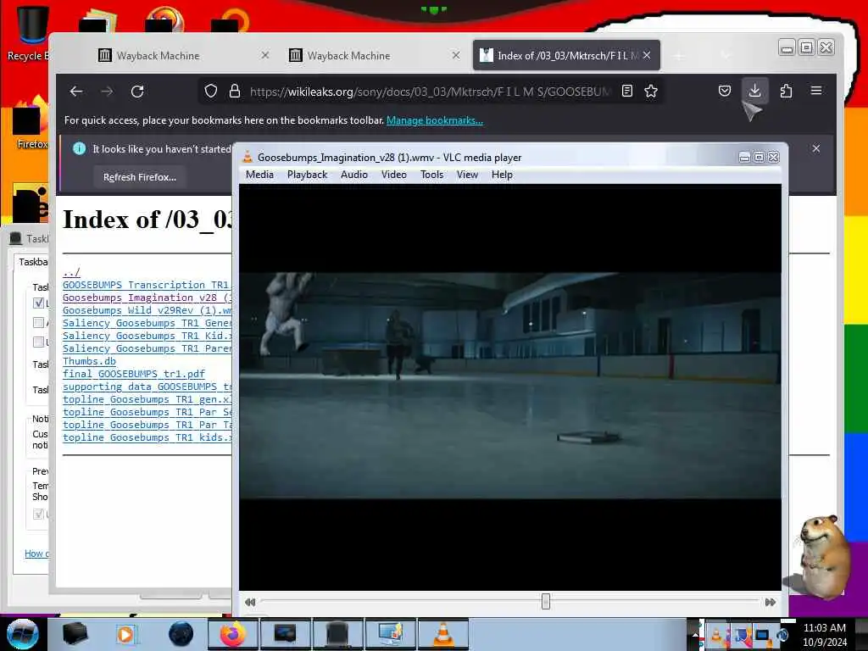Open Firefox hamburger application menu
868x651 pixels.
[x=816, y=90]
